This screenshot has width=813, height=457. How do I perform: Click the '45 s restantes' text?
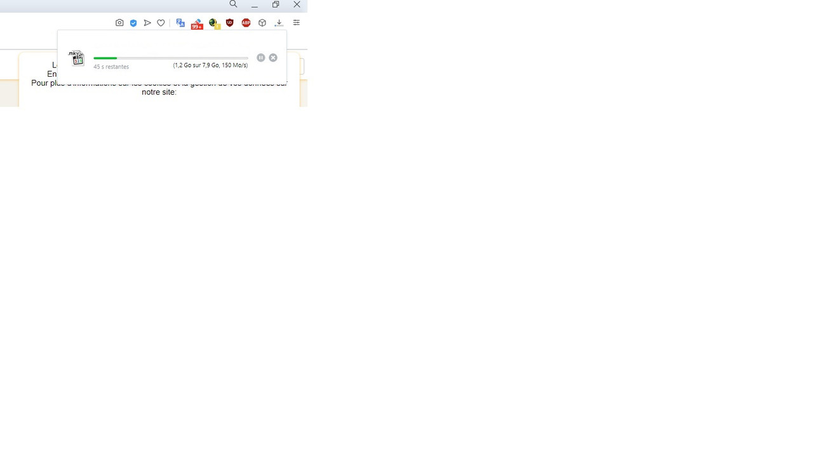tap(111, 67)
